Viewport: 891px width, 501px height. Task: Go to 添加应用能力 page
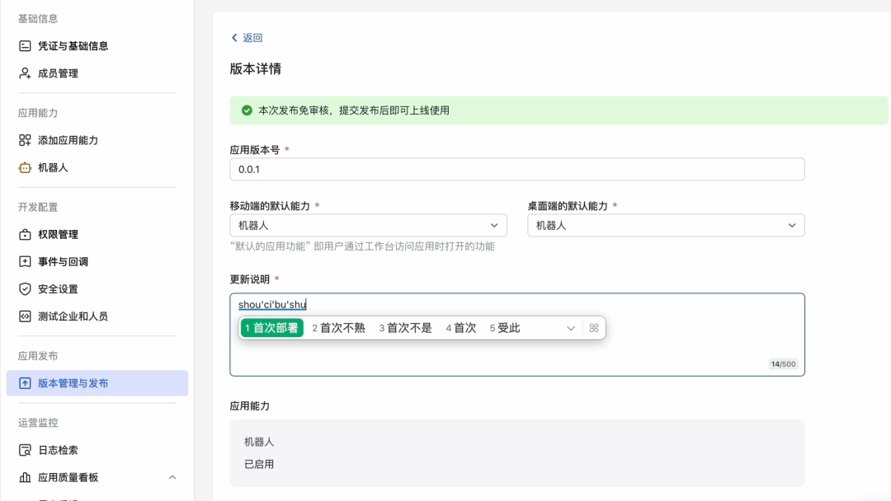[68, 140]
